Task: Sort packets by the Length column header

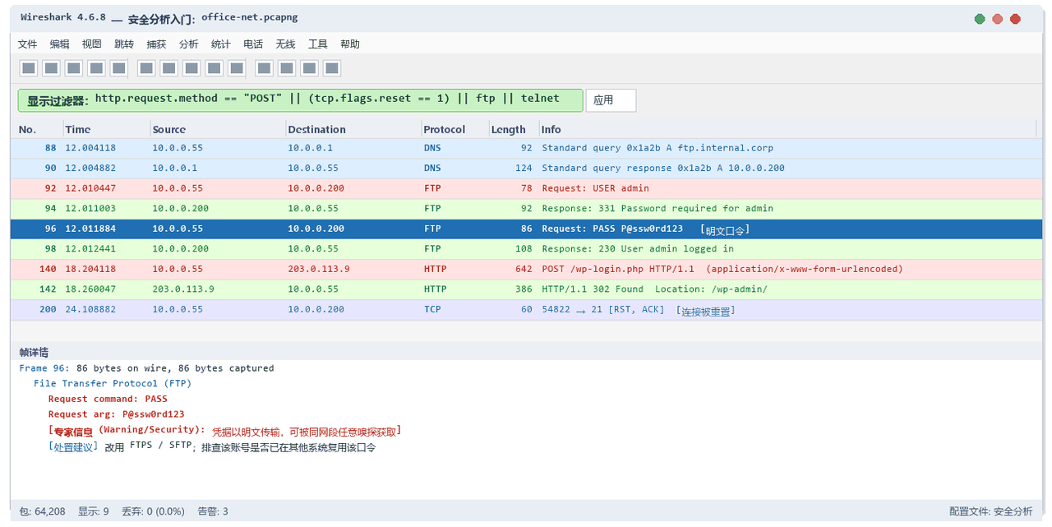Action: tap(513, 129)
